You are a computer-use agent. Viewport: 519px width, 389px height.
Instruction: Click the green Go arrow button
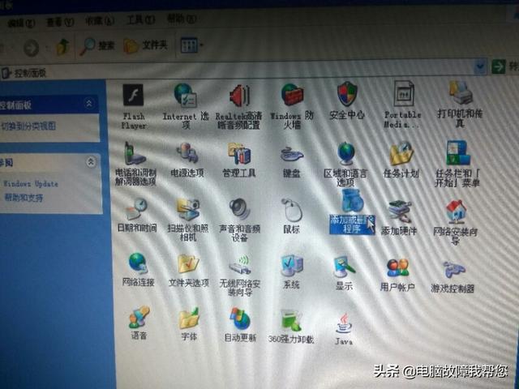499,66
